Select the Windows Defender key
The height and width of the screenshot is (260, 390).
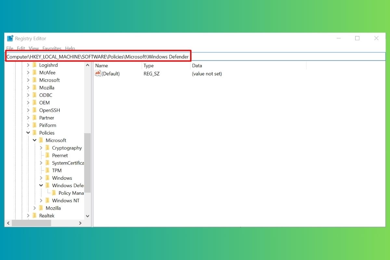click(68, 186)
